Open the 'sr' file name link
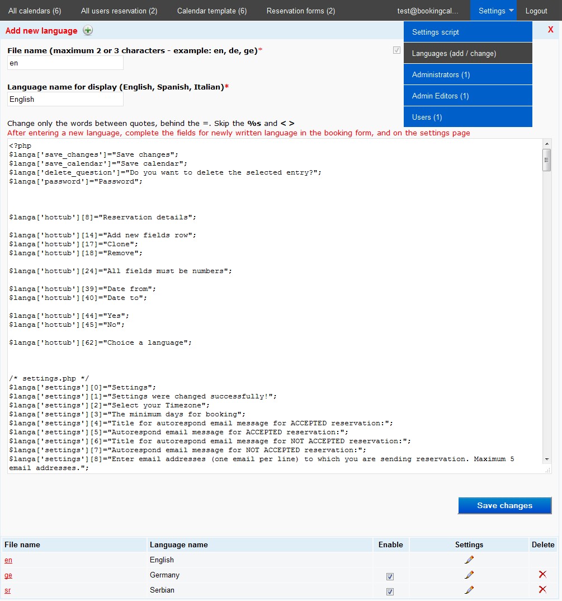The image size is (562, 601). click(x=8, y=590)
